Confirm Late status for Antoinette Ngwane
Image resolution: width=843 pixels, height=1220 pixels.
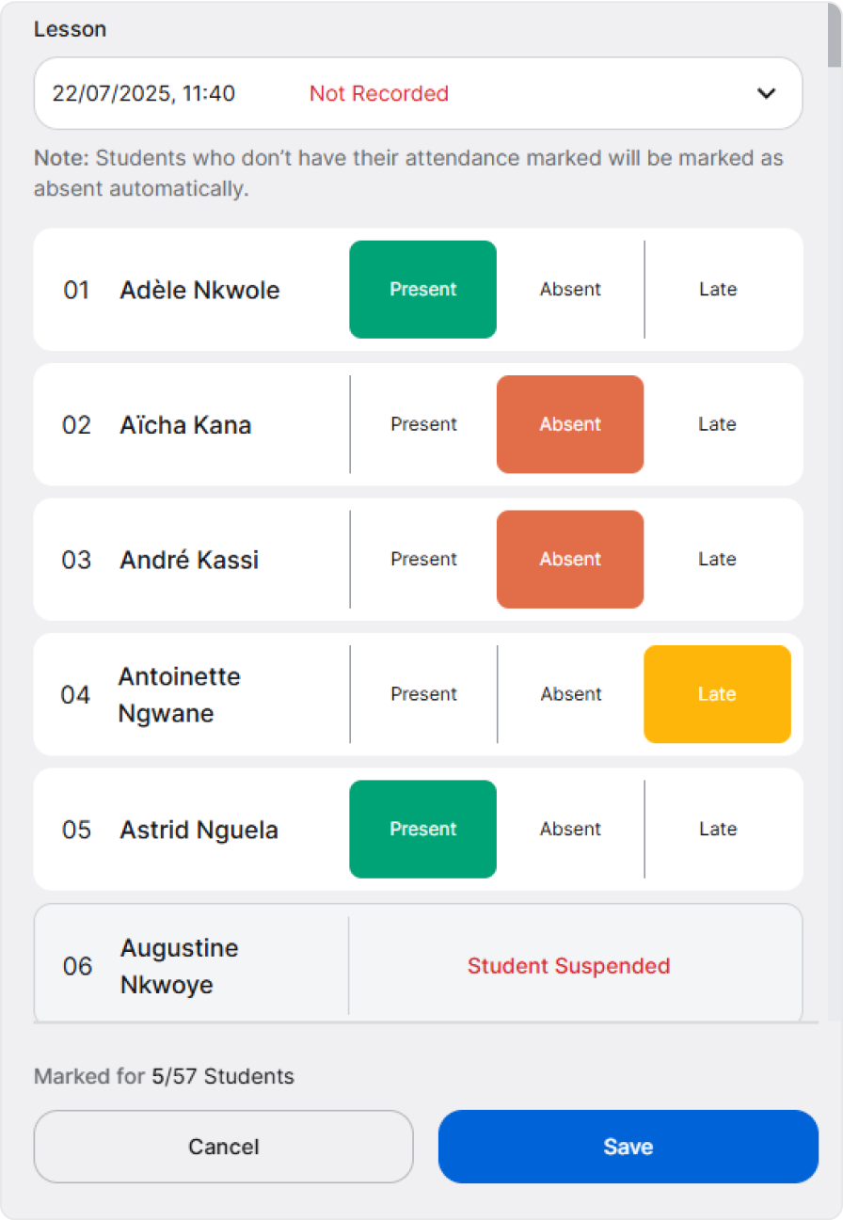point(717,694)
